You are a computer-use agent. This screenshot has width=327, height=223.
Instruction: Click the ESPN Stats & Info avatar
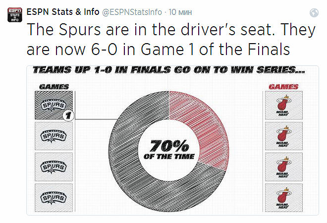(x=15, y=15)
